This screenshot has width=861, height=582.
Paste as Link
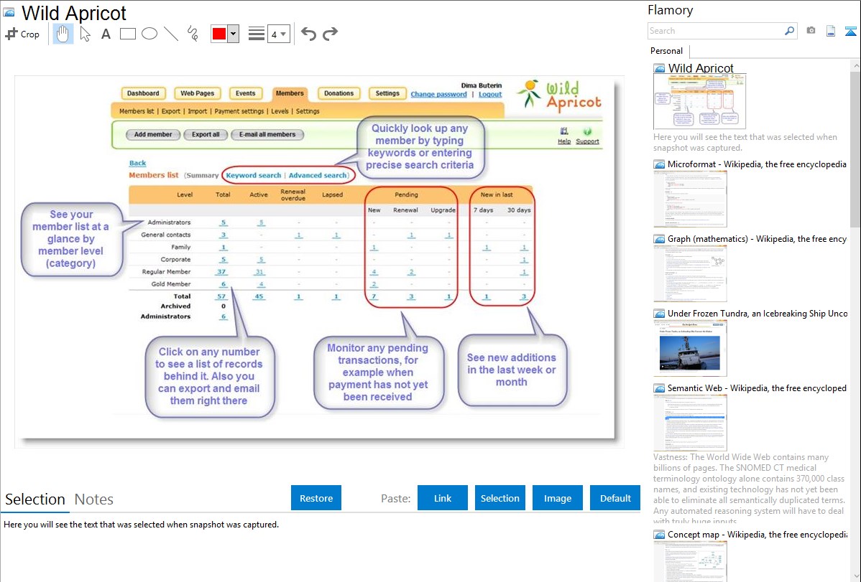pos(443,498)
